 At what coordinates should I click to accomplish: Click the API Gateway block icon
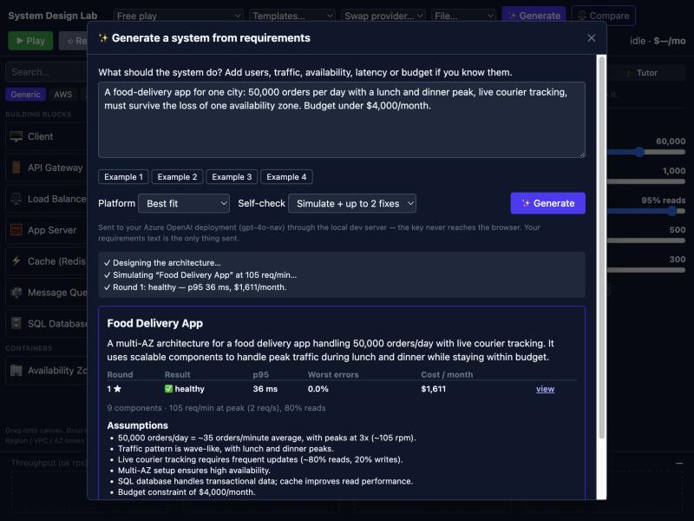16,168
